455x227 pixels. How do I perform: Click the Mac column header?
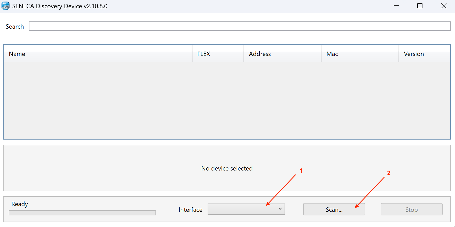click(360, 54)
